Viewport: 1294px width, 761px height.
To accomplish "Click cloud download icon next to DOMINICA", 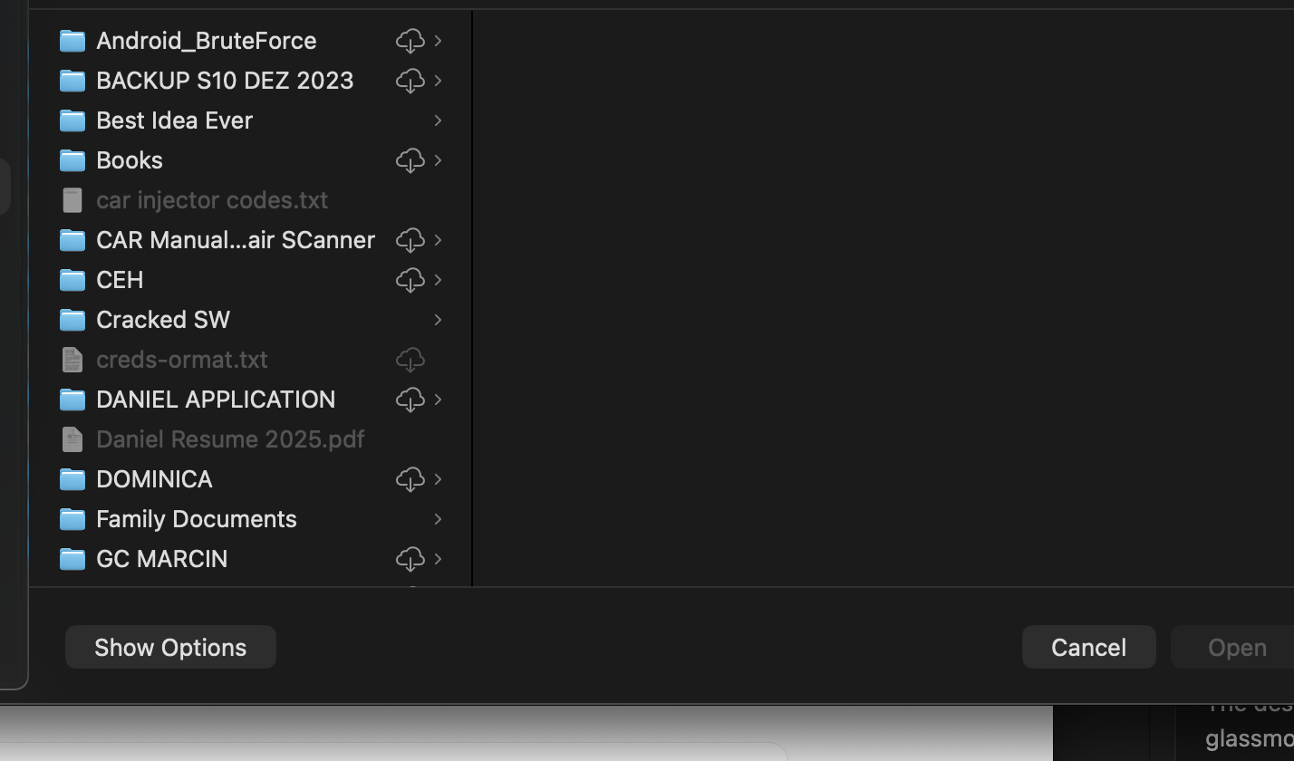I will 410,479.
